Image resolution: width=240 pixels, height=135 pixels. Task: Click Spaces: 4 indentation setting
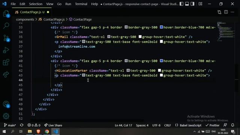[x=142, y=125]
